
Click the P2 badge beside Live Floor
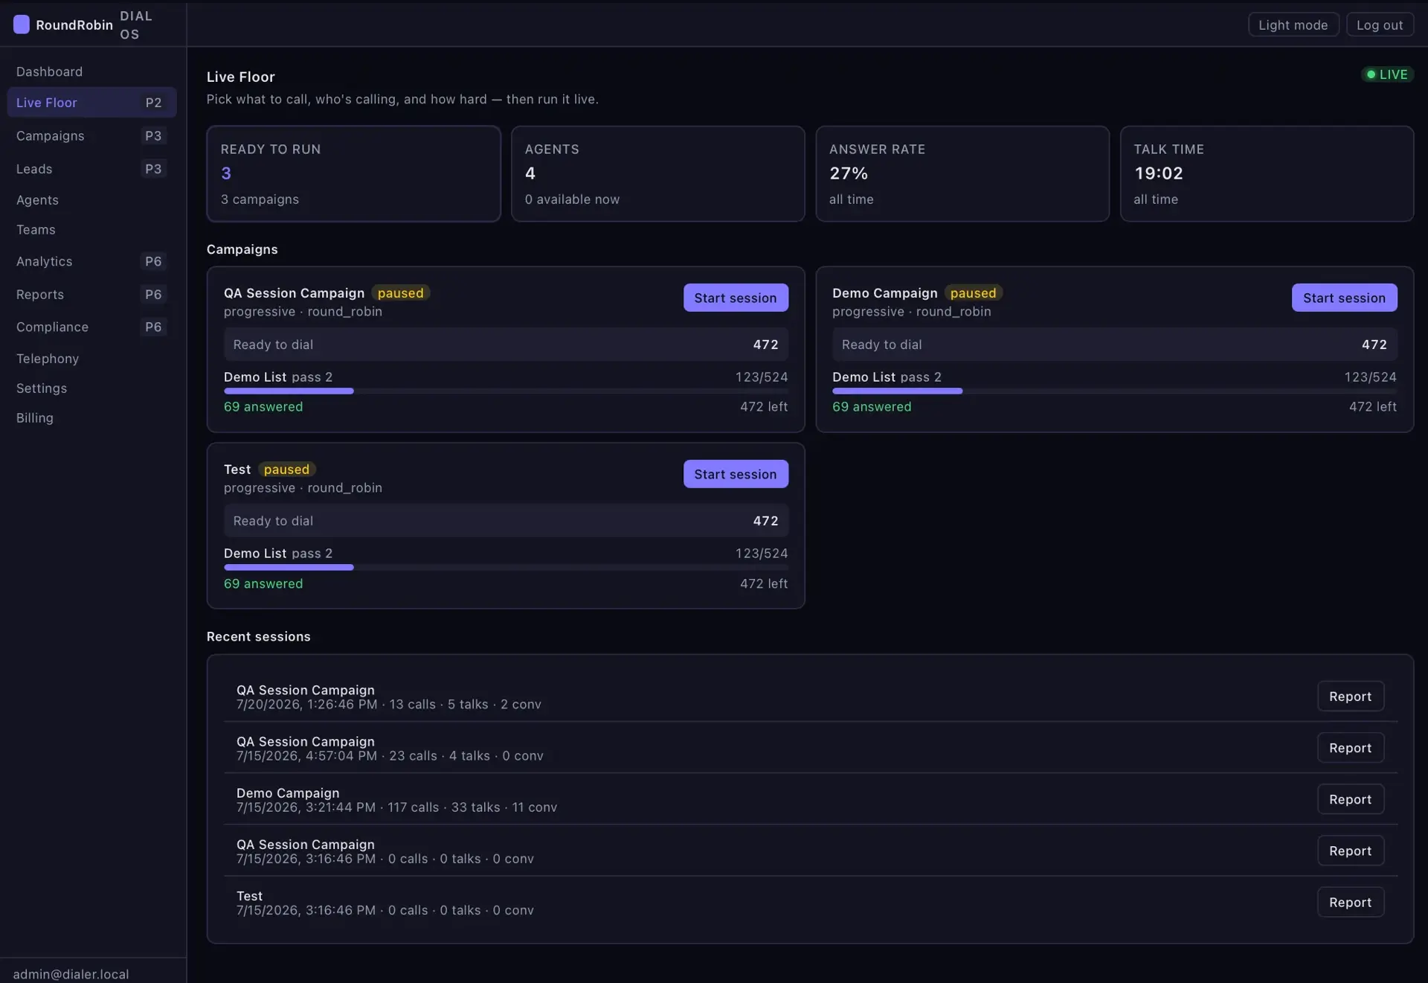(x=153, y=103)
